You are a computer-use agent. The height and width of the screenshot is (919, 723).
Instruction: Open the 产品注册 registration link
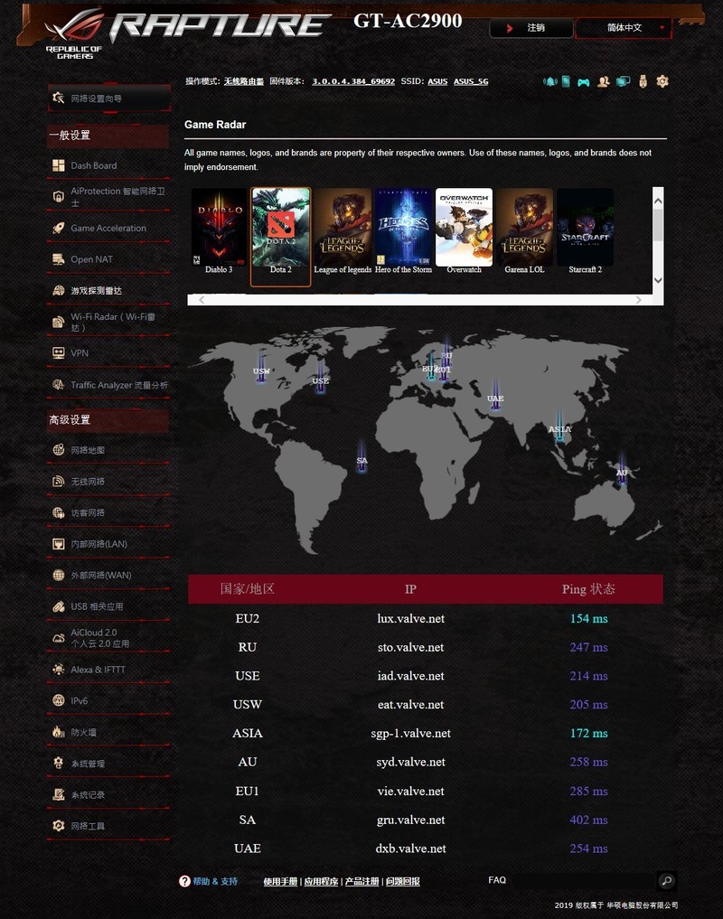(361, 881)
